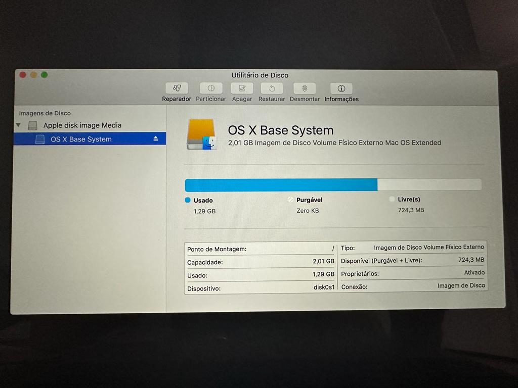
Task: Click the blue used storage bar
Action: point(281,185)
